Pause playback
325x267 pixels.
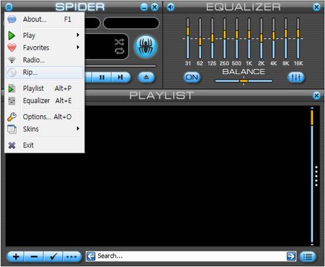pyautogui.click(x=102, y=78)
